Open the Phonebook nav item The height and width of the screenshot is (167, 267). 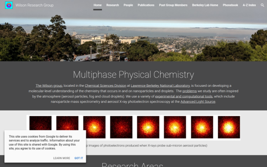231,5
